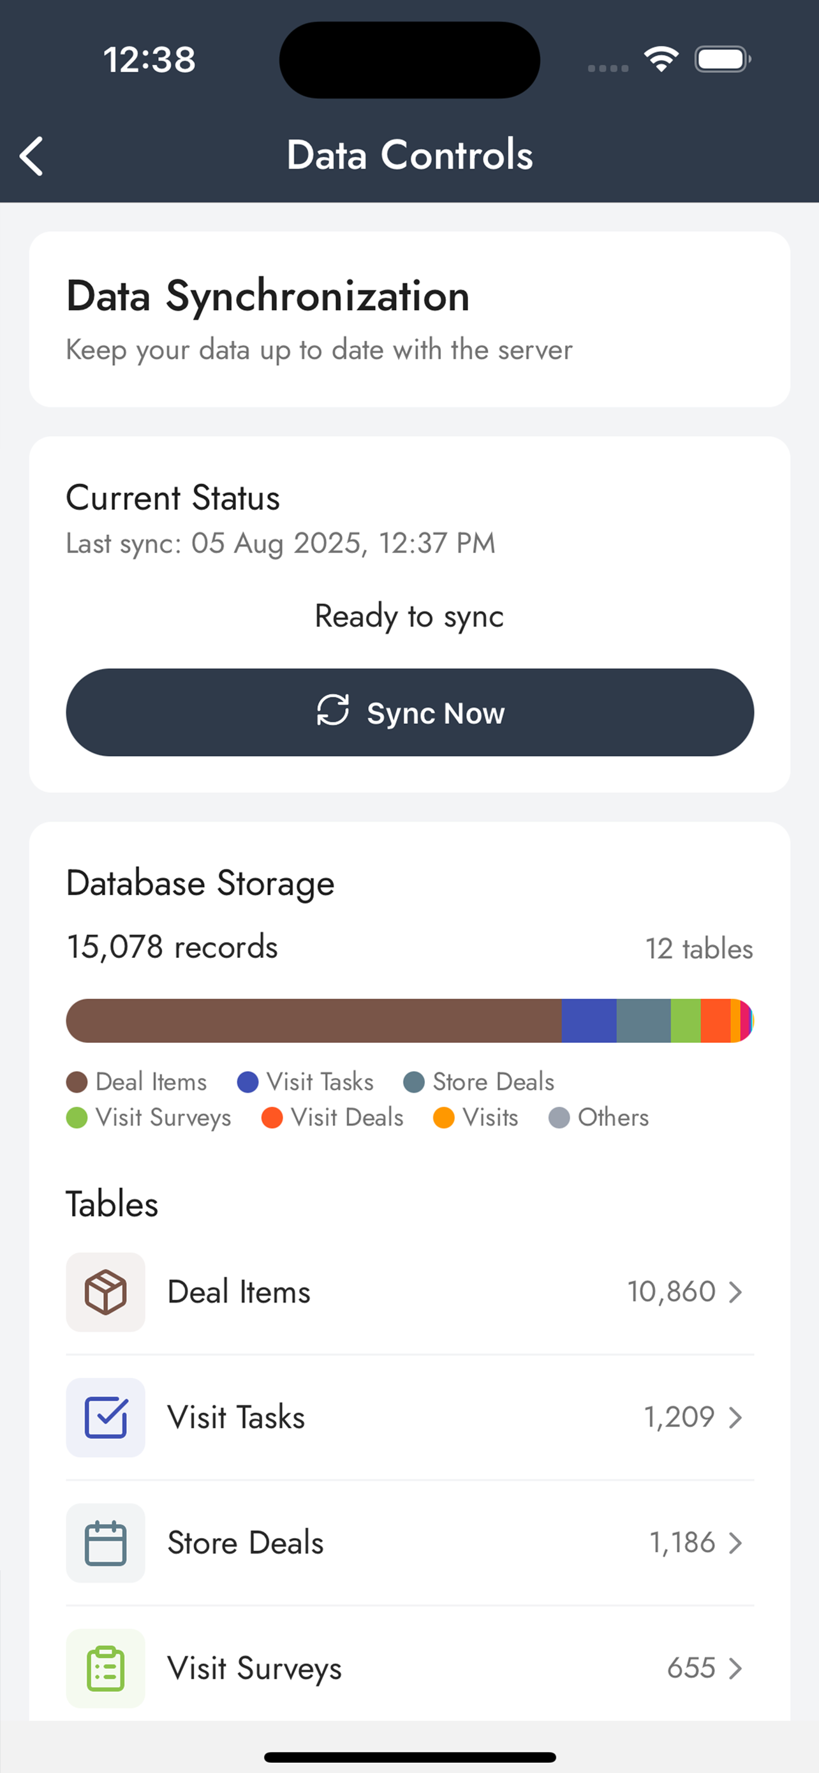Click the 1,209 record count
The height and width of the screenshot is (1773, 819).
[x=679, y=1417]
